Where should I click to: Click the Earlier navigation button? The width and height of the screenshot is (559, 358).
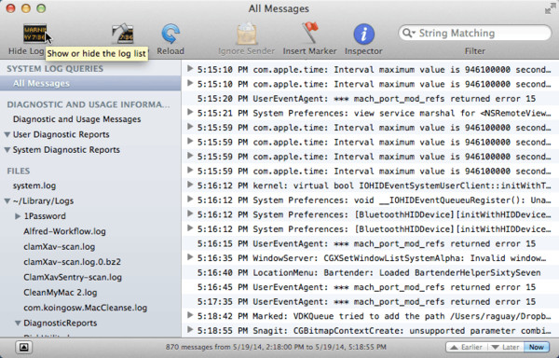click(466, 347)
